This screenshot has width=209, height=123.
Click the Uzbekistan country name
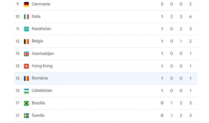point(42,91)
